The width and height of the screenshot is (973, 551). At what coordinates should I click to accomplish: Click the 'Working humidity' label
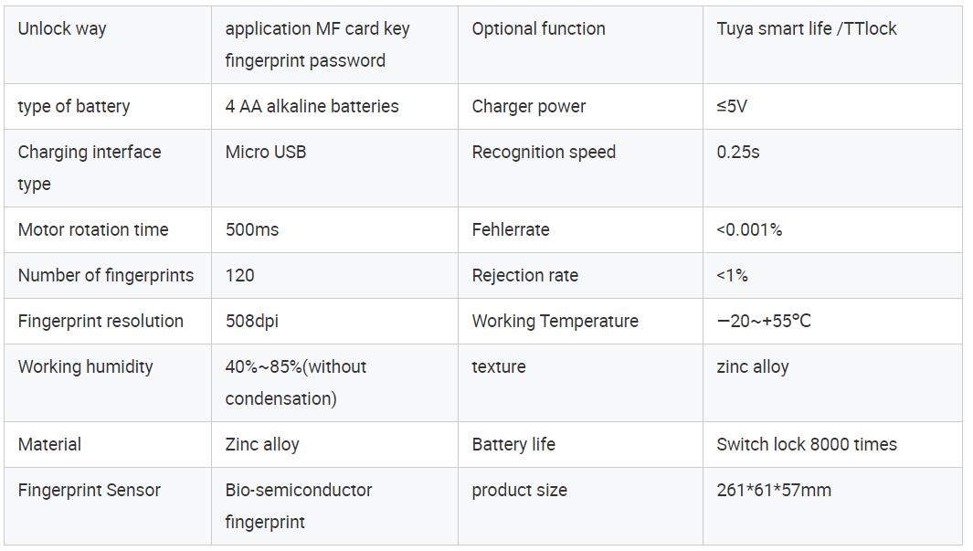(x=85, y=366)
